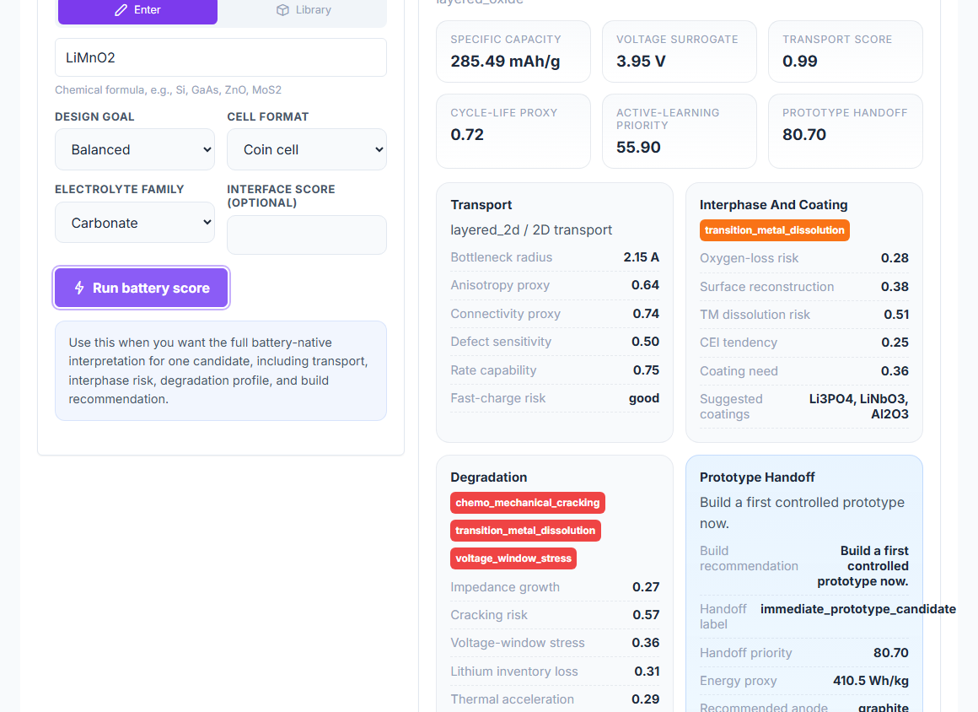Click the cube icon beside Library
This screenshot has width=978, height=712.
(282, 10)
